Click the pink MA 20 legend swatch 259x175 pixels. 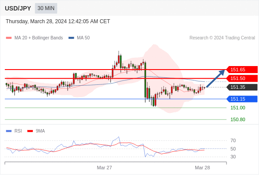(x=9, y=38)
